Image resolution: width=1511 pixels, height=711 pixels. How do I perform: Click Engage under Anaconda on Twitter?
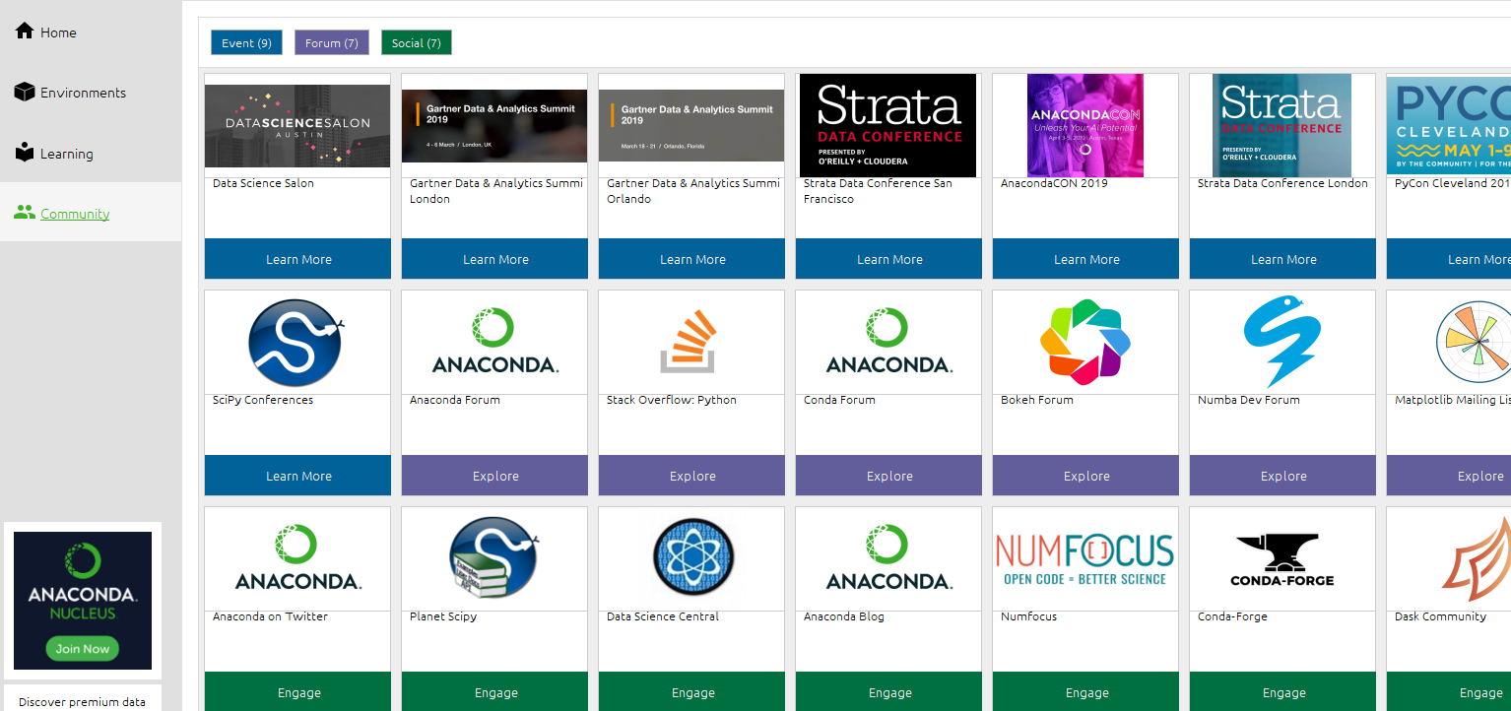(x=297, y=691)
